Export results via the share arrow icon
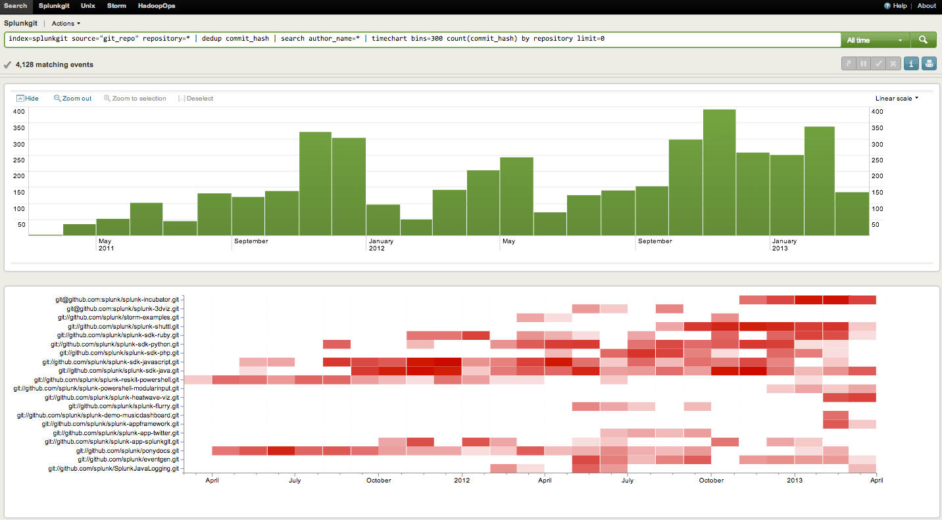Screen dimensions: 942x520 [848, 63]
